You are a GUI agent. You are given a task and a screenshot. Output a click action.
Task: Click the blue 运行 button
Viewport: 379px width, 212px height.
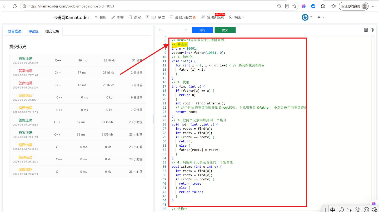coord(202,30)
